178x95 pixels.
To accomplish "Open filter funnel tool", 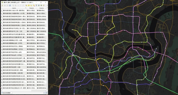I will (x=36, y=5).
